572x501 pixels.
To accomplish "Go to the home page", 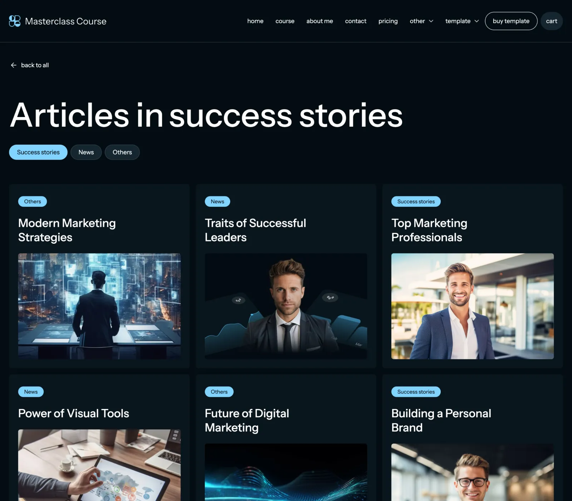I will 255,21.
